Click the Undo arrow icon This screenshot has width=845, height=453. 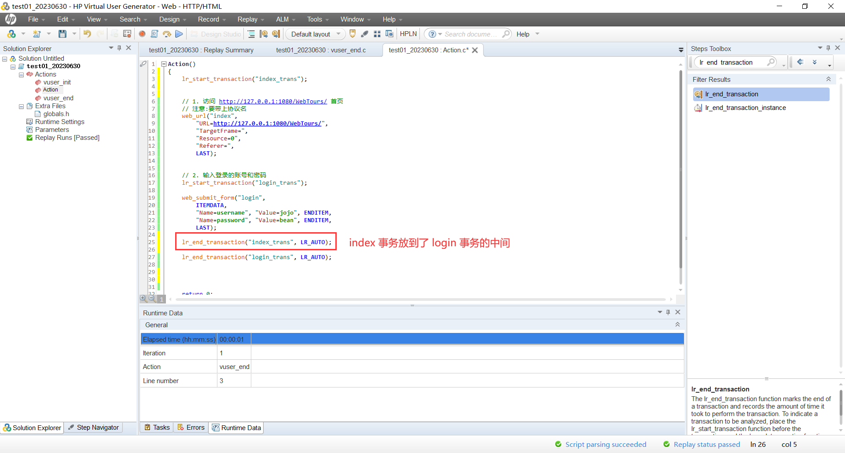87,34
